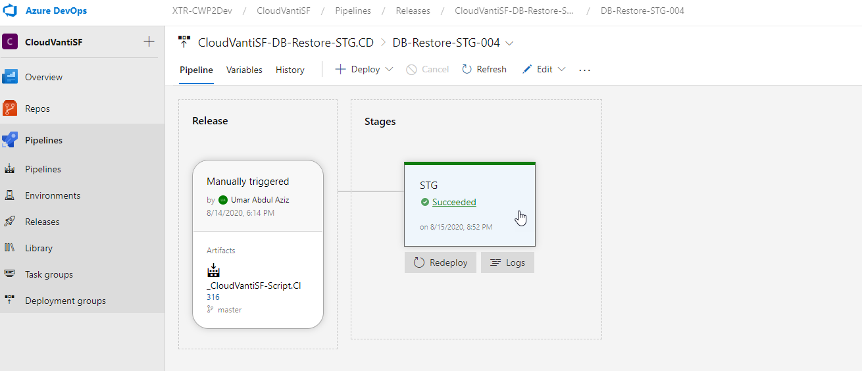Click the Environments icon in the sidebar
Viewport: 862px width, 371px height.
pyautogui.click(x=10, y=195)
